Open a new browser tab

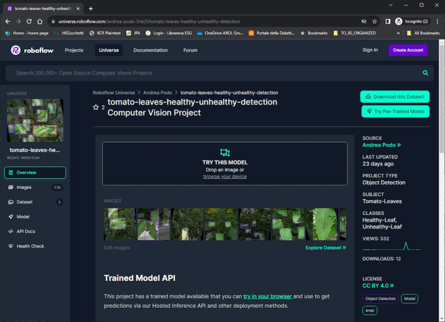91,8
